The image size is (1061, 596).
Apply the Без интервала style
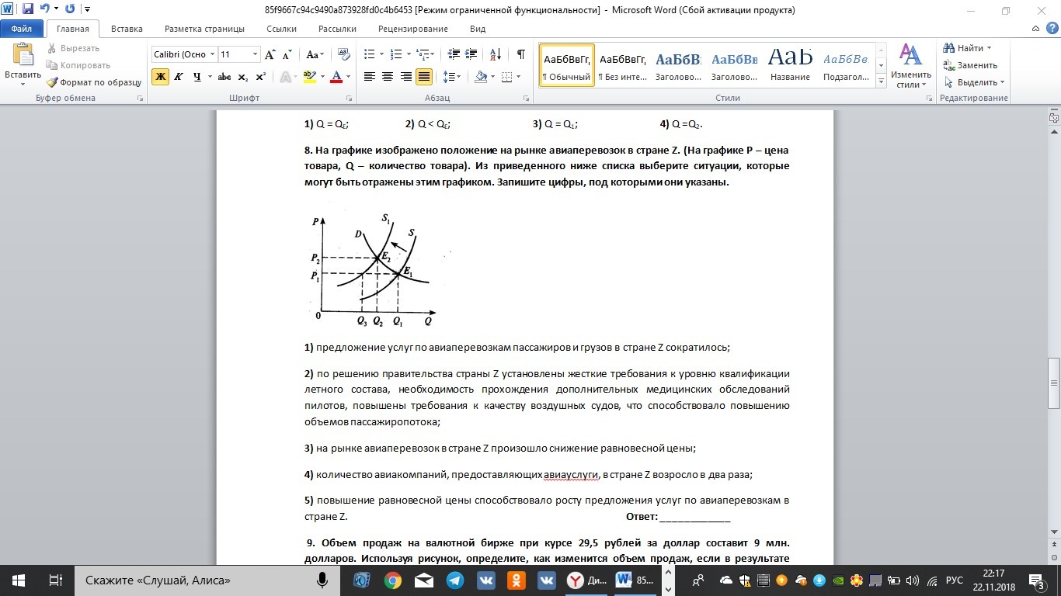click(x=623, y=65)
